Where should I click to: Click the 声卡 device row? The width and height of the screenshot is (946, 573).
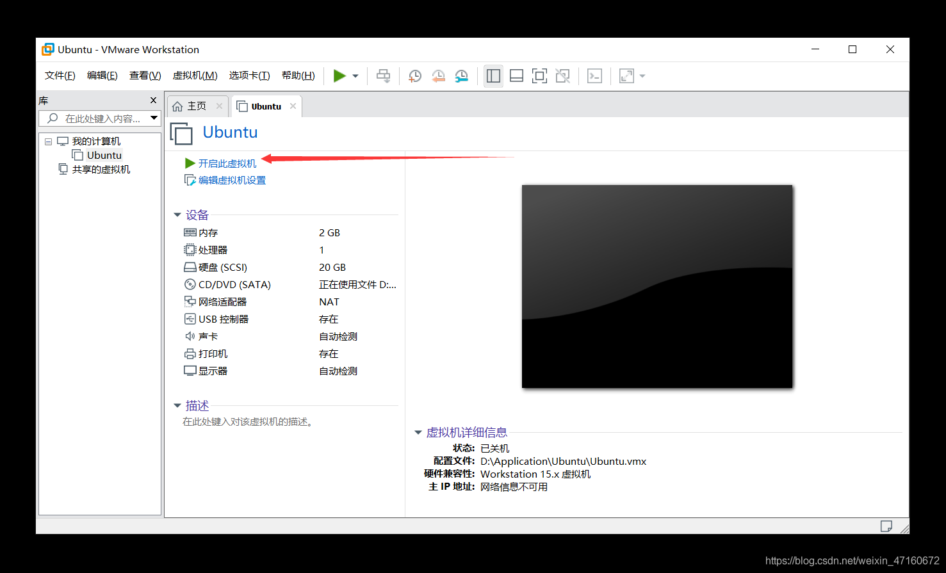(290, 337)
